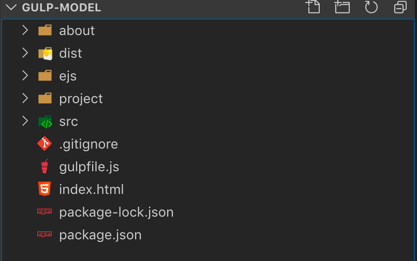
Task: Refresh the explorer with the refresh icon
Action: point(371,7)
